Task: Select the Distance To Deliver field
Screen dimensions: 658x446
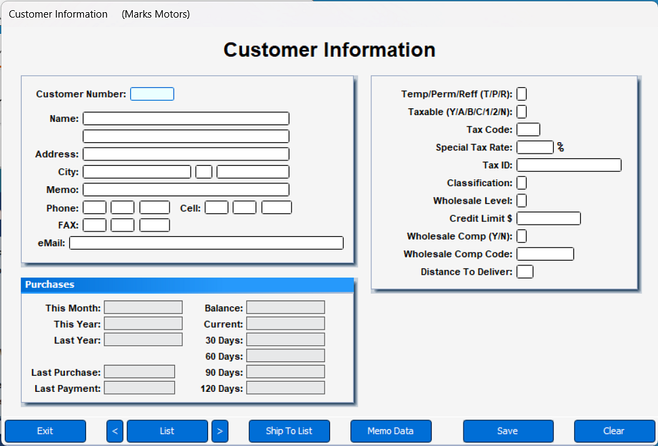Action: (x=525, y=271)
